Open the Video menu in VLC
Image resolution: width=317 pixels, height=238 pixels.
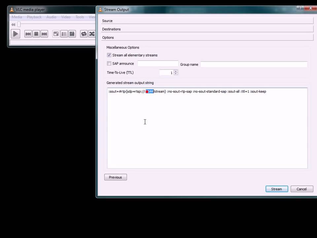pos(66,17)
